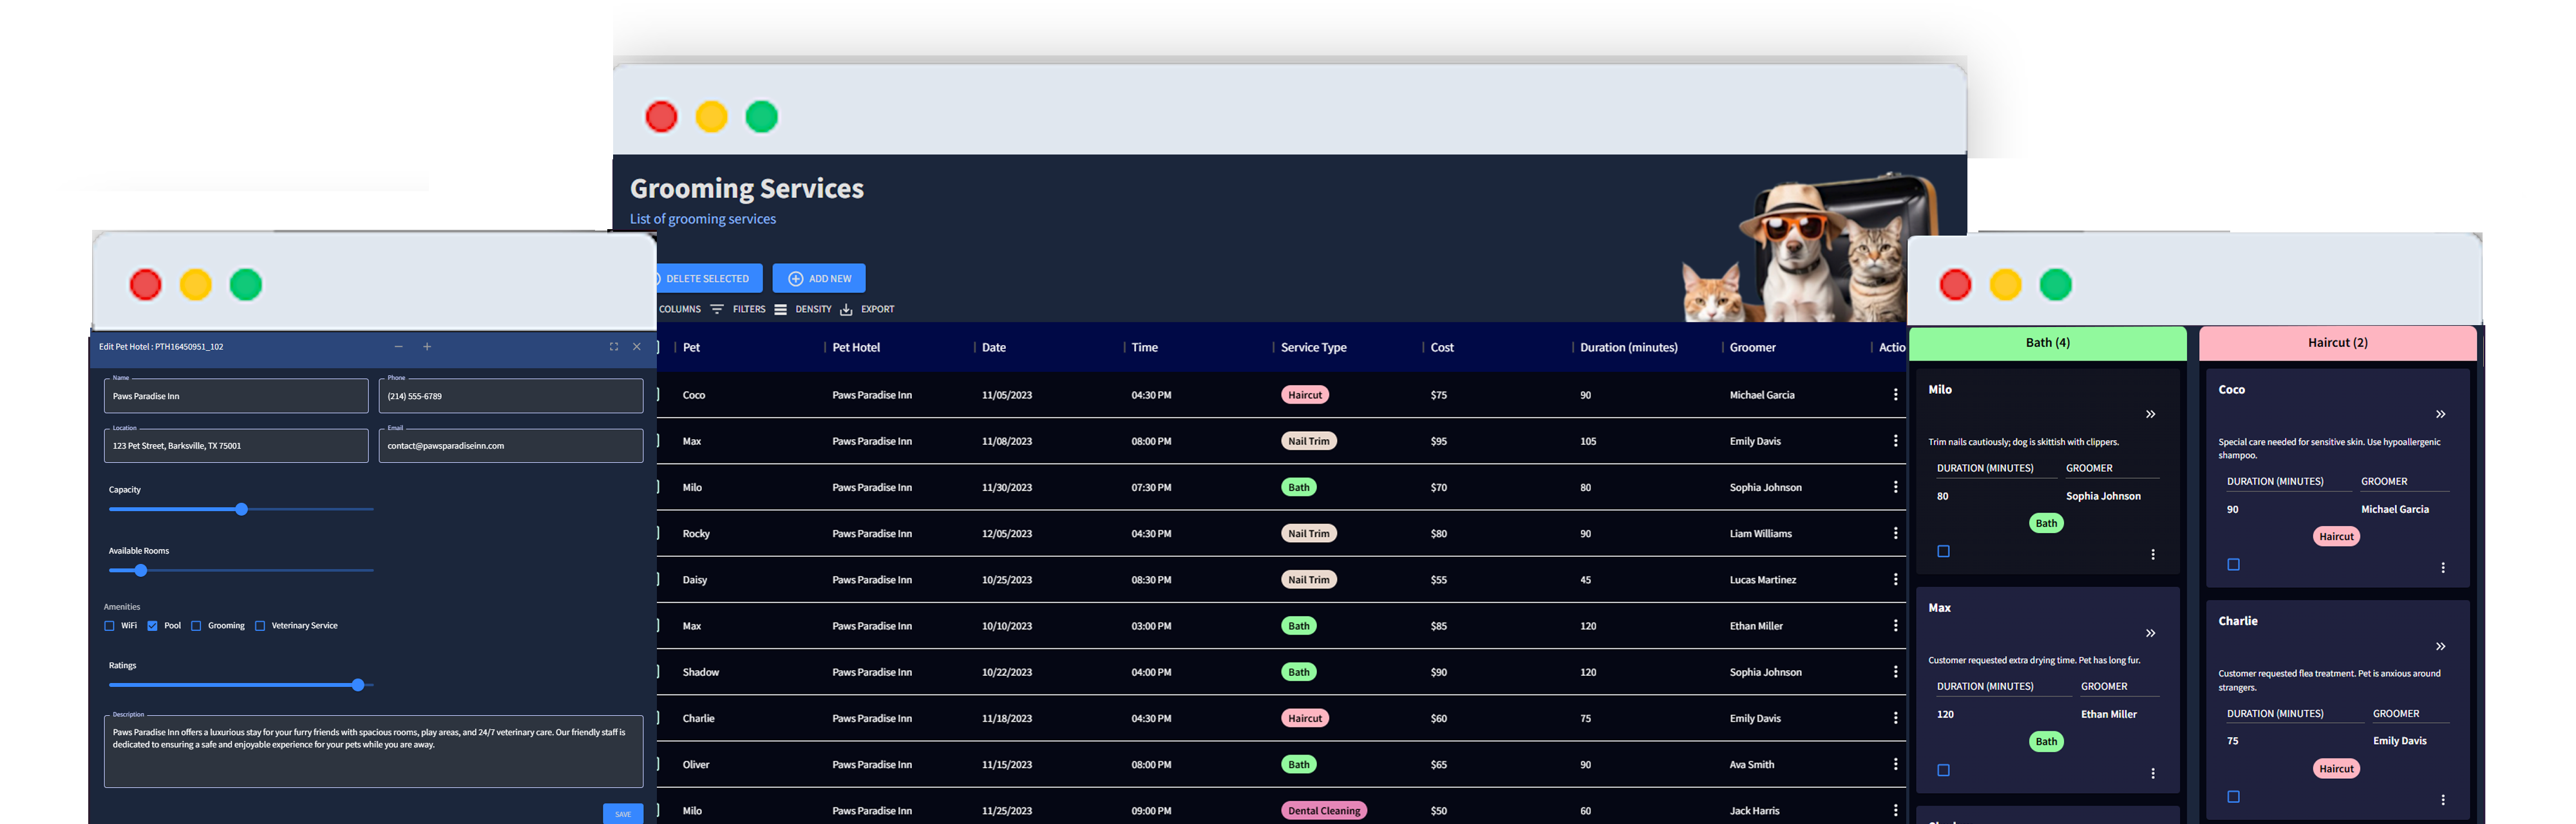The width and height of the screenshot is (2576, 824).
Task: Expand Max's card in the Bath column
Action: click(2149, 632)
